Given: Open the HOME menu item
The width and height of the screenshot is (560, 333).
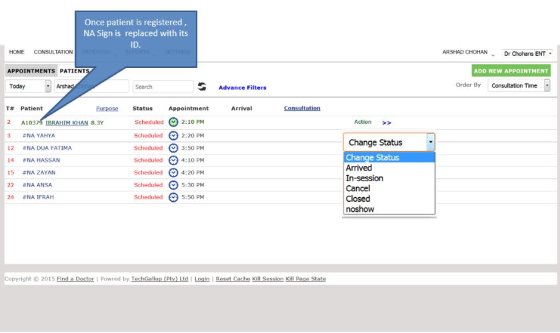Looking at the screenshot, I should 17,52.
